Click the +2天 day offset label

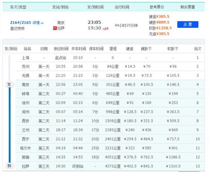click(x=106, y=29)
